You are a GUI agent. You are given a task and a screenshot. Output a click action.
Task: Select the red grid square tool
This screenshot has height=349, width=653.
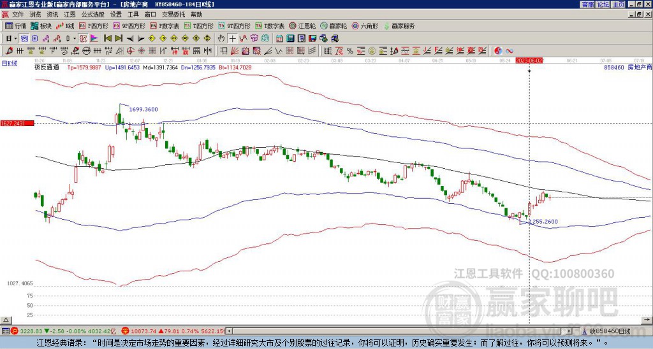pos(289,51)
